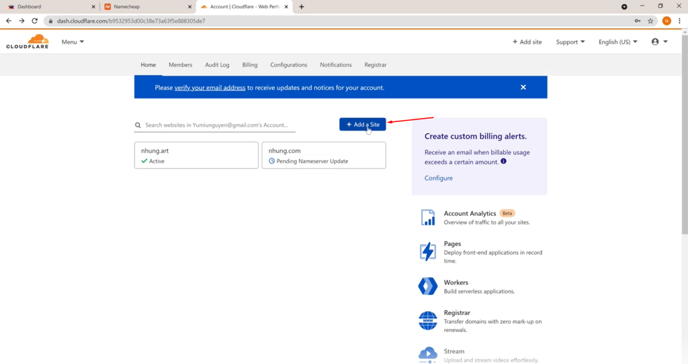This screenshot has height=364, width=688.
Task: Click the Active checkmark under nhung.art
Action: (144, 161)
